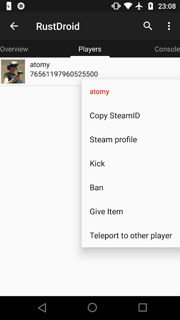Choose Teleport to other player
The image size is (180, 320).
(131, 236)
